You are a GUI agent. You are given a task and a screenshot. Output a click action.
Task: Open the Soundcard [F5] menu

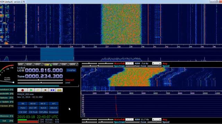[7, 90]
